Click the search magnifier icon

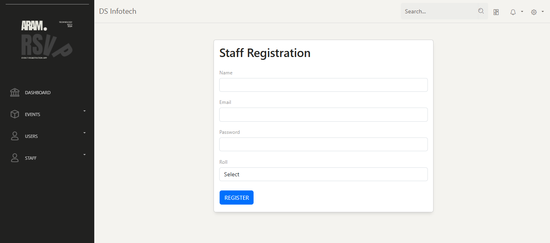point(481,11)
